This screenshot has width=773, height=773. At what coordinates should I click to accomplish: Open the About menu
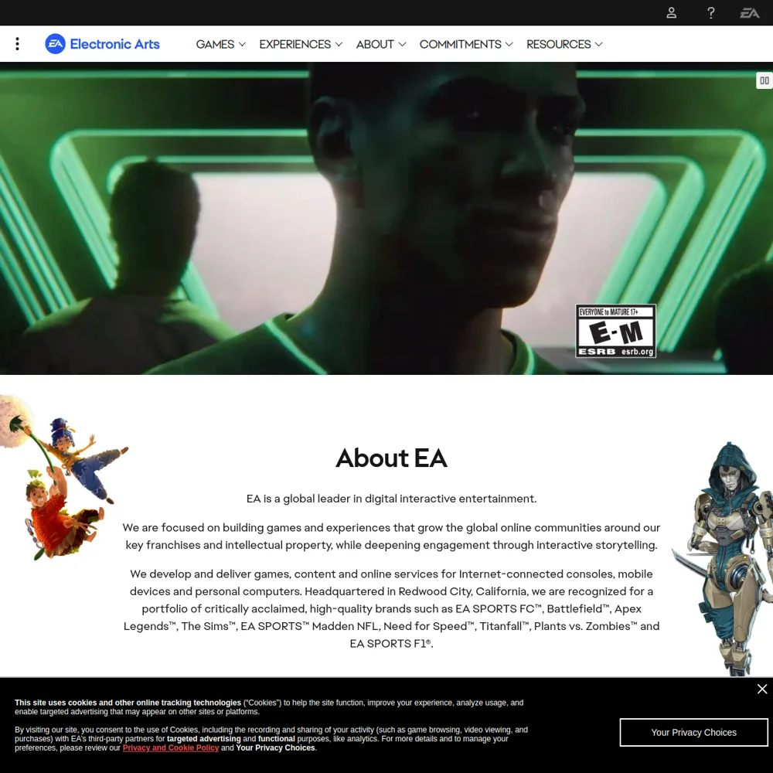click(x=381, y=44)
